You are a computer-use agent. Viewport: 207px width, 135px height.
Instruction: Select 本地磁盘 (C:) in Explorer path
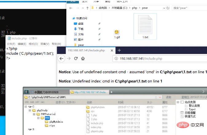[x=119, y=8]
